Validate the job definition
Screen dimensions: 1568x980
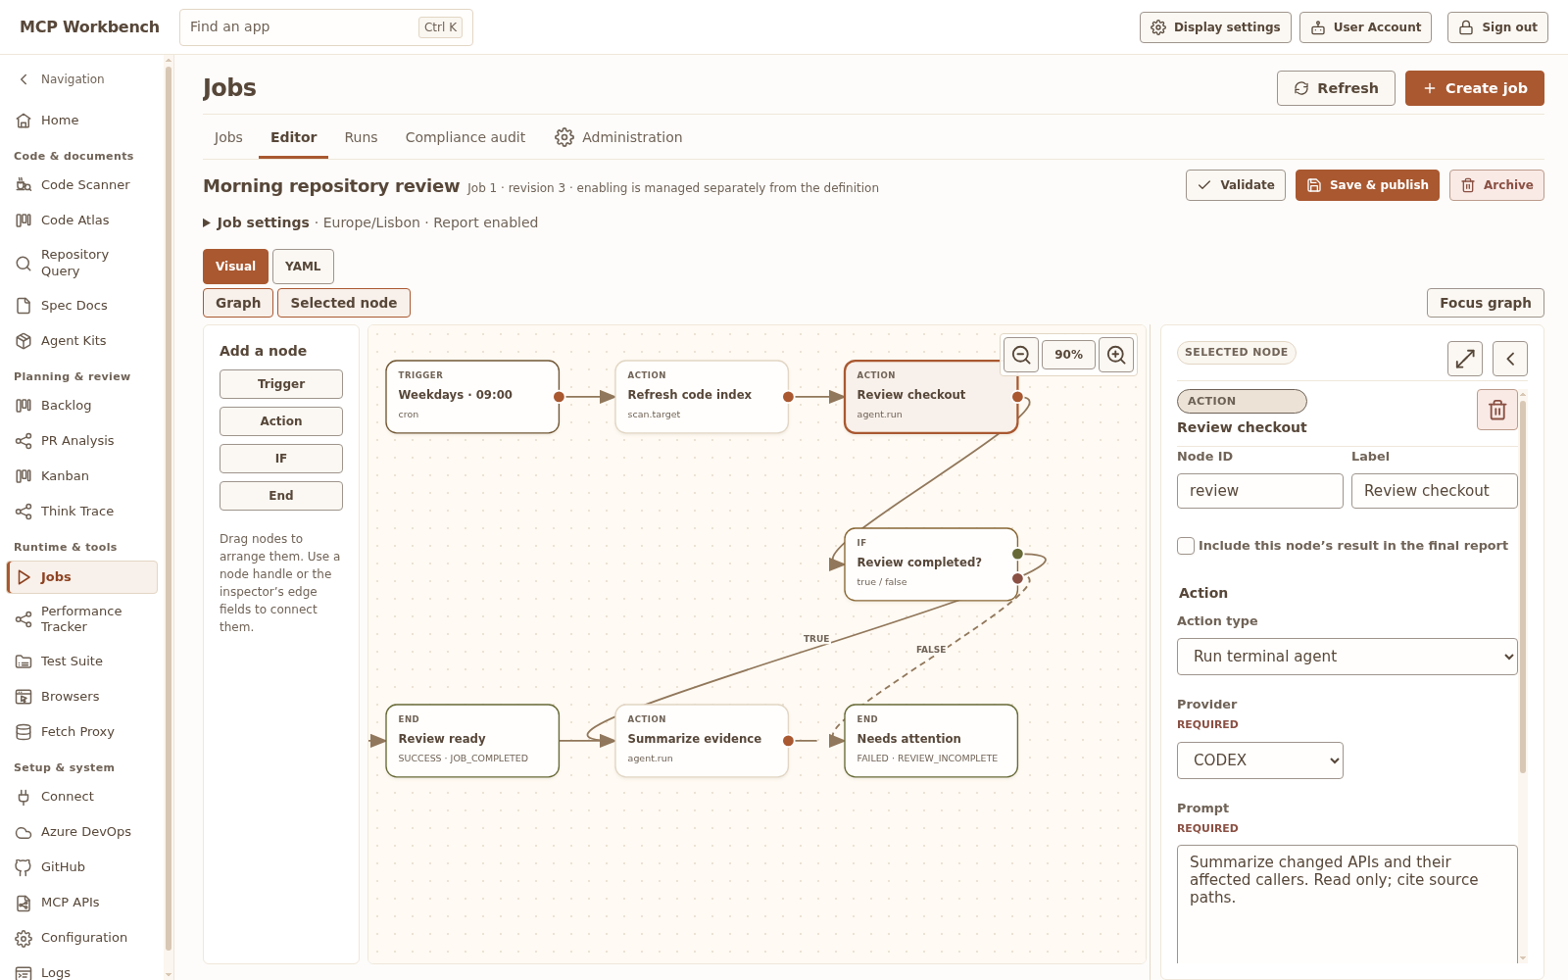pyautogui.click(x=1236, y=185)
